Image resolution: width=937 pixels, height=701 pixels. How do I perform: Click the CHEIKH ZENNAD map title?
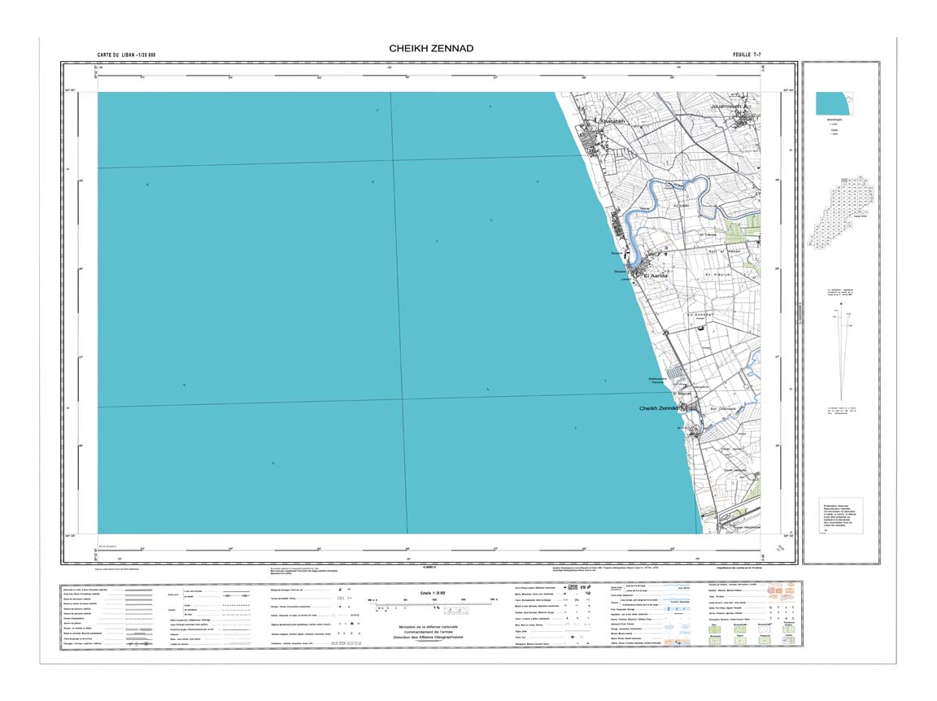431,49
